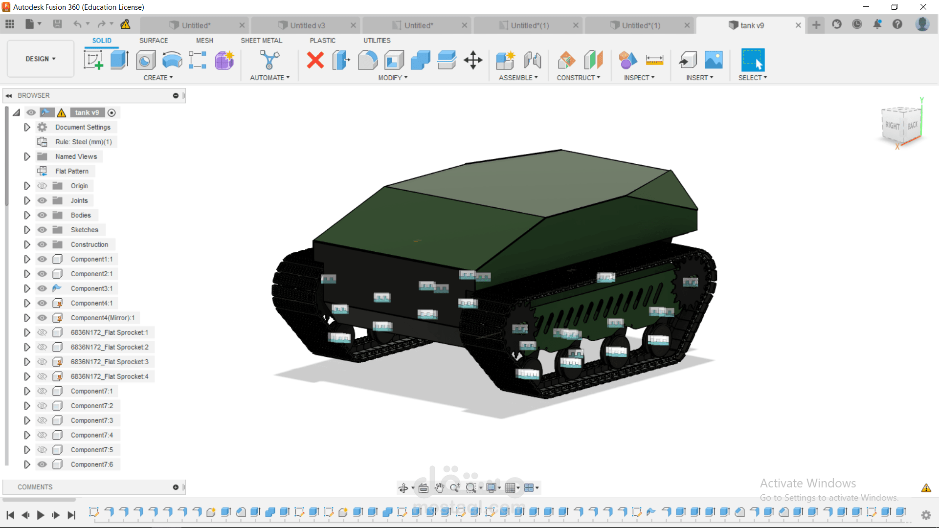Screen dimensions: 939x528
Task: Select the Move/Copy tool
Action: pos(473,60)
